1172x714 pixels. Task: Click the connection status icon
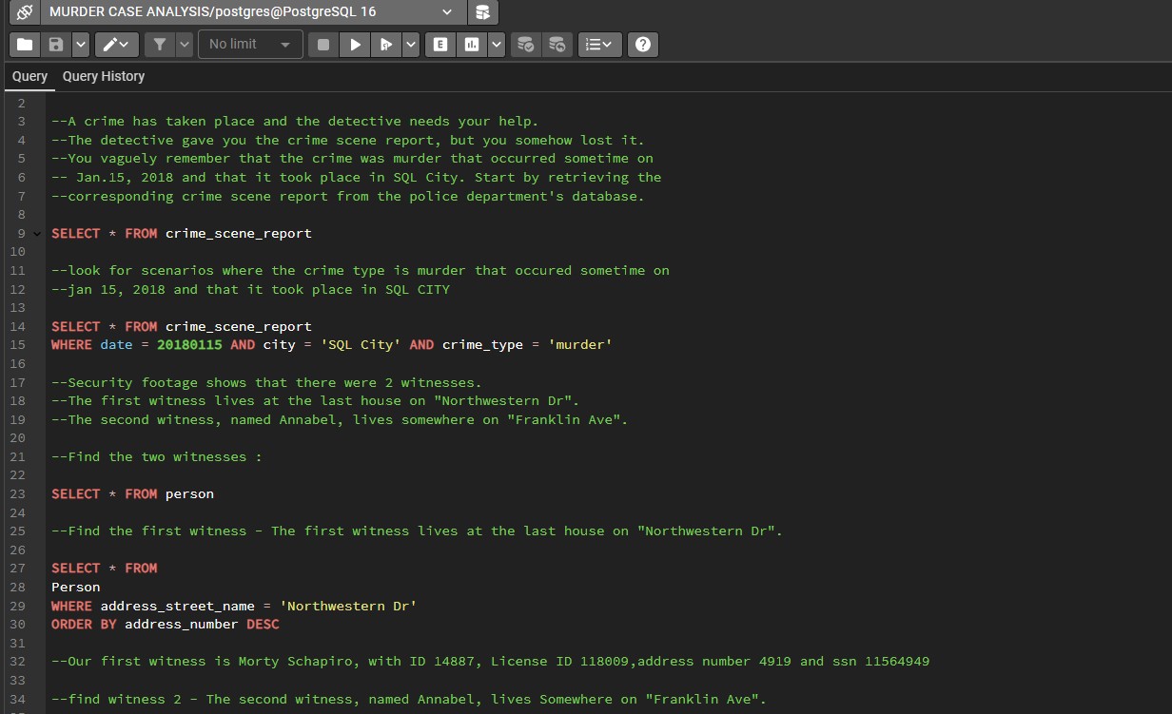click(24, 12)
